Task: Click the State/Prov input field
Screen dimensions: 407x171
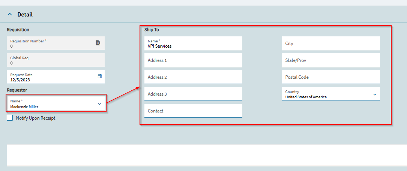Action: (x=331, y=60)
